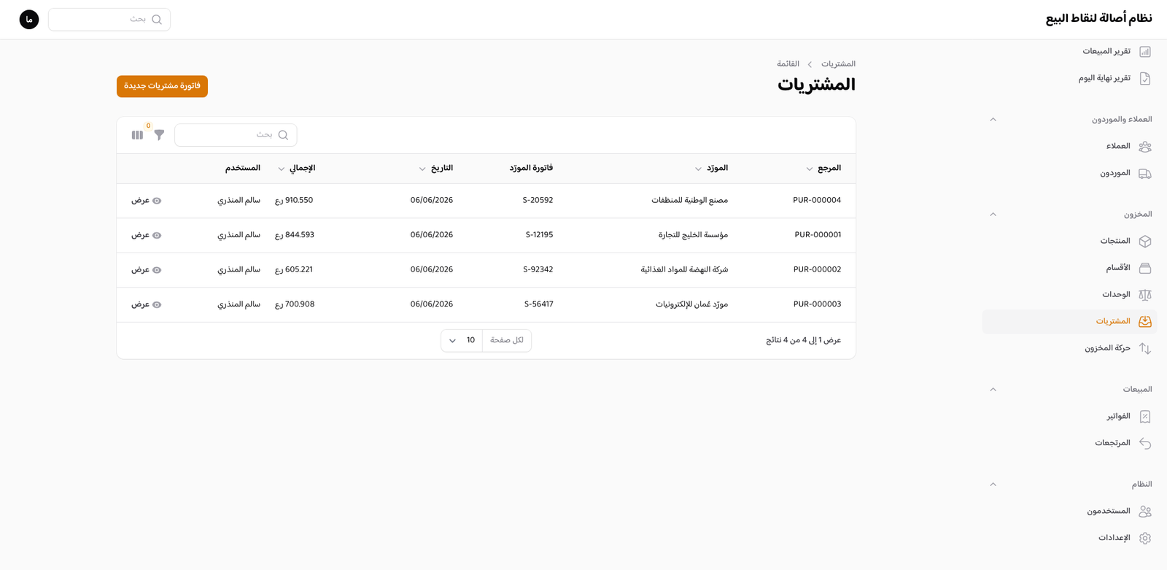
Task: Open the user avatar menu
Action: tap(29, 20)
